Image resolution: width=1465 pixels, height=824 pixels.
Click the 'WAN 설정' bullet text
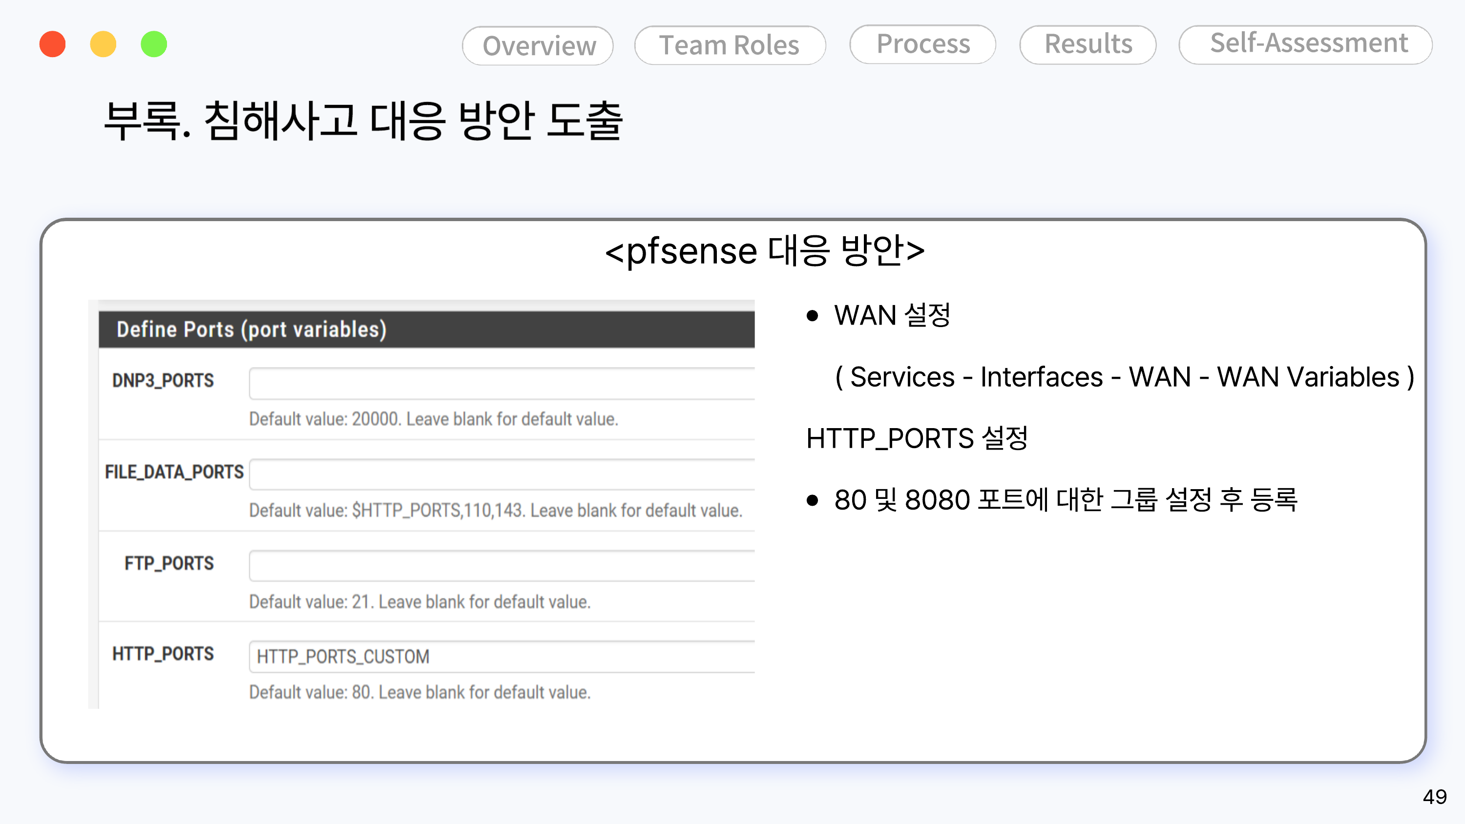coord(892,316)
